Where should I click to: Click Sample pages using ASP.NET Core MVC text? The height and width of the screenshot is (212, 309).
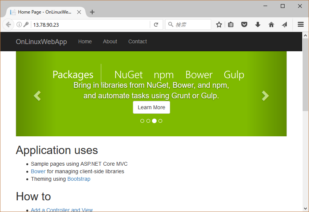(x=79, y=164)
